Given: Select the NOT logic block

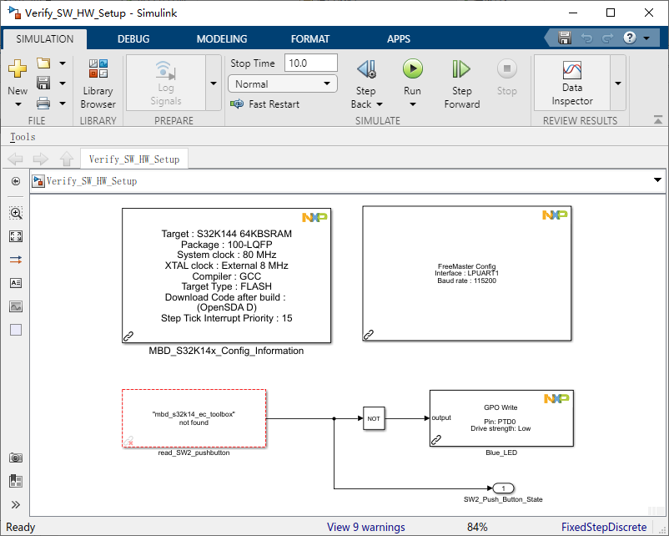Looking at the screenshot, I should [x=374, y=418].
